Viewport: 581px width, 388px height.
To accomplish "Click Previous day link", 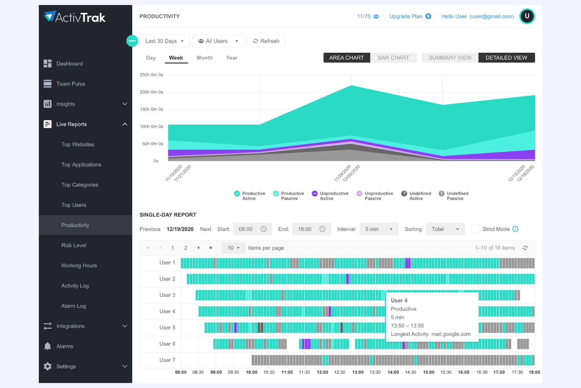I will click(150, 229).
